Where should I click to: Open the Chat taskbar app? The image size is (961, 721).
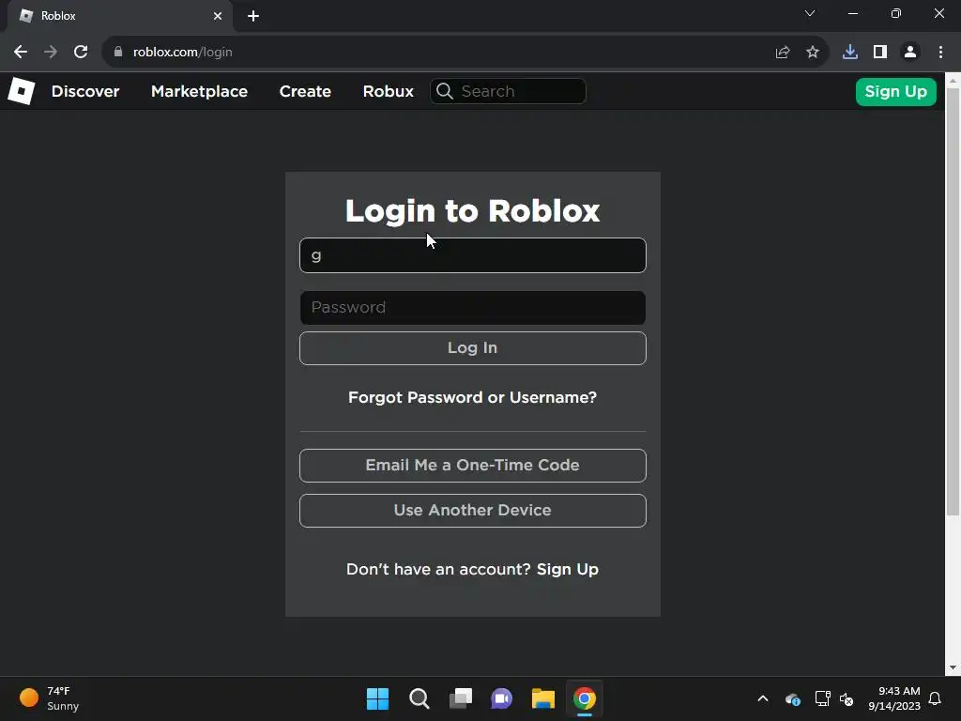pos(501,698)
